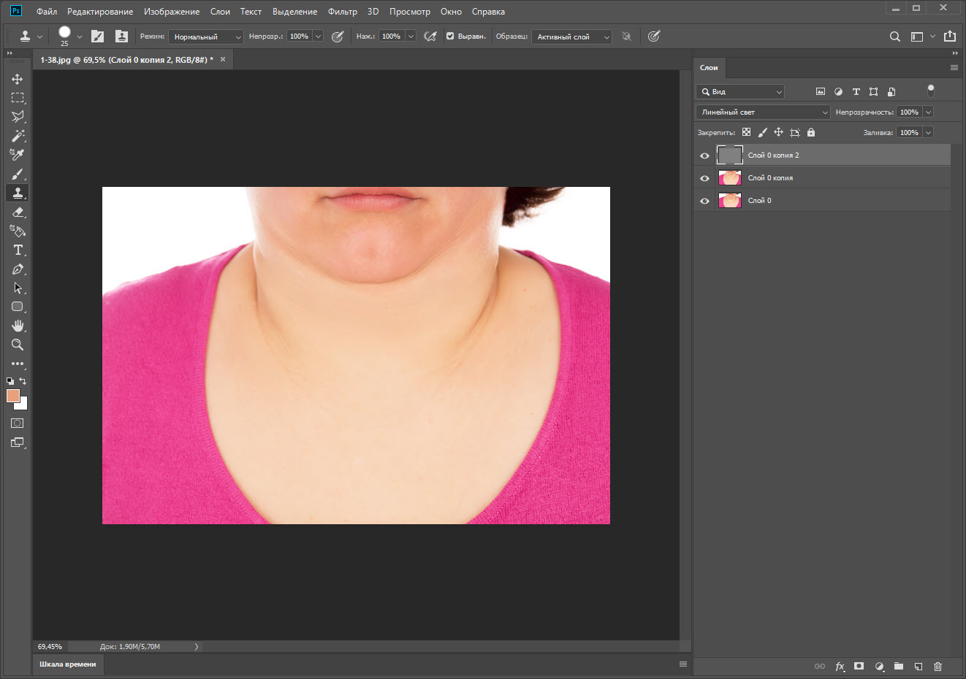
Task: Hide layer Слой 0 копия 2
Action: [x=704, y=156]
